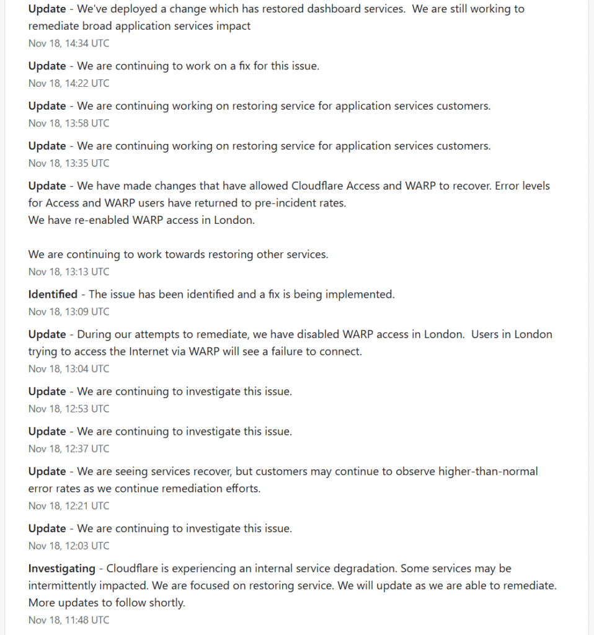Viewport: 594px width, 635px height.
Task: Click the Nov 18, 14:34 UTC timestamp
Action: click(69, 43)
